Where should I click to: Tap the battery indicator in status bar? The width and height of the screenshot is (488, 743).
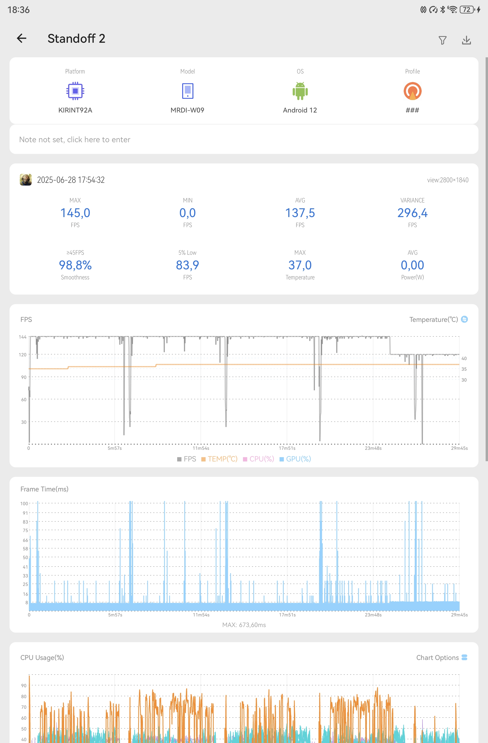click(x=467, y=10)
